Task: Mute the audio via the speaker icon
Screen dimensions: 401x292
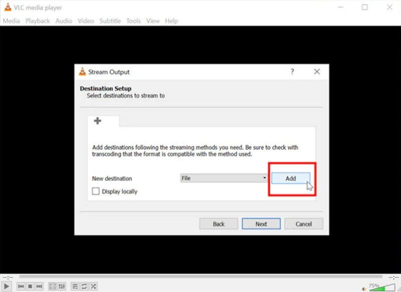Action: click(363, 289)
